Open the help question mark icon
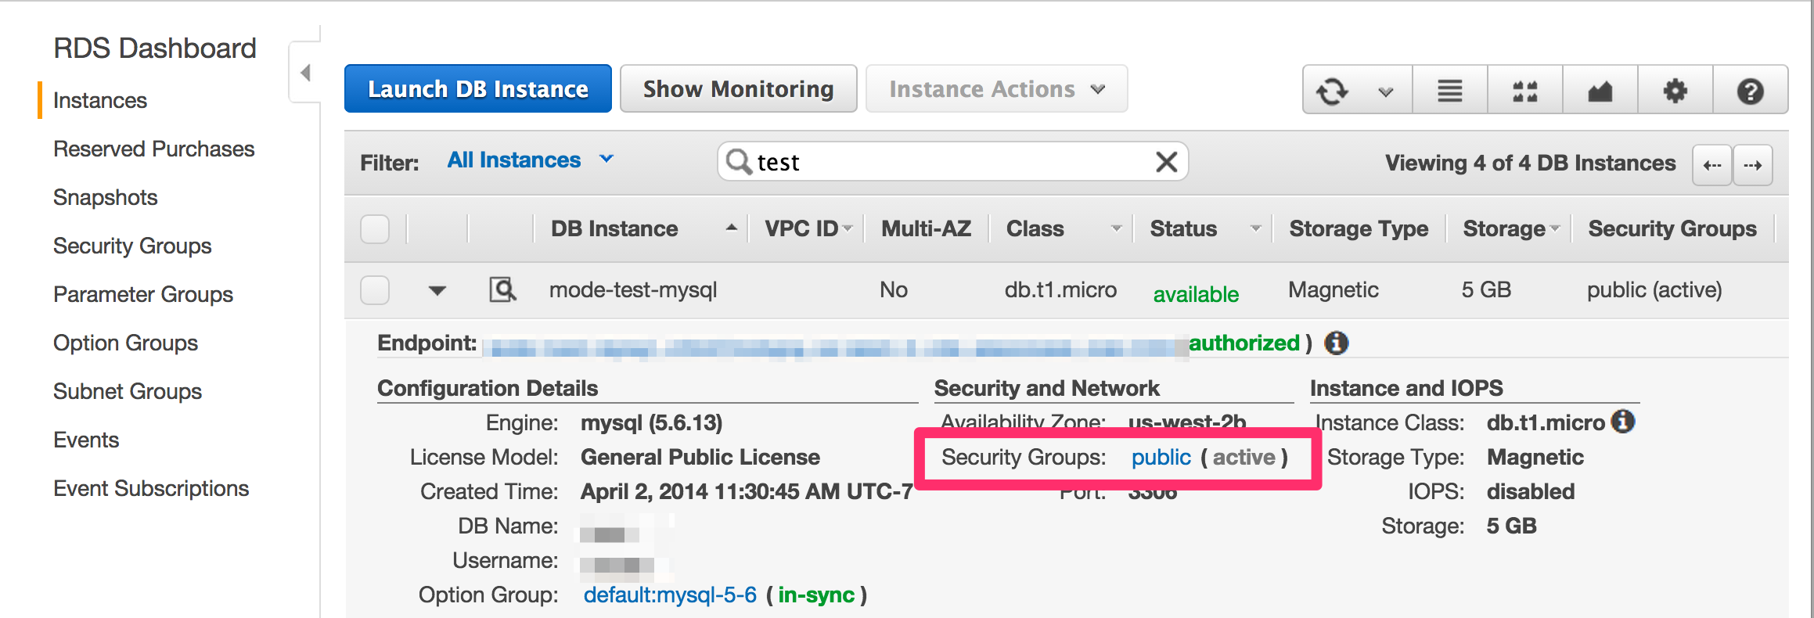The width and height of the screenshot is (1814, 618). (1750, 91)
